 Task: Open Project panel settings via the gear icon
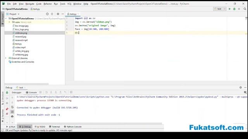[x=58, y=14]
